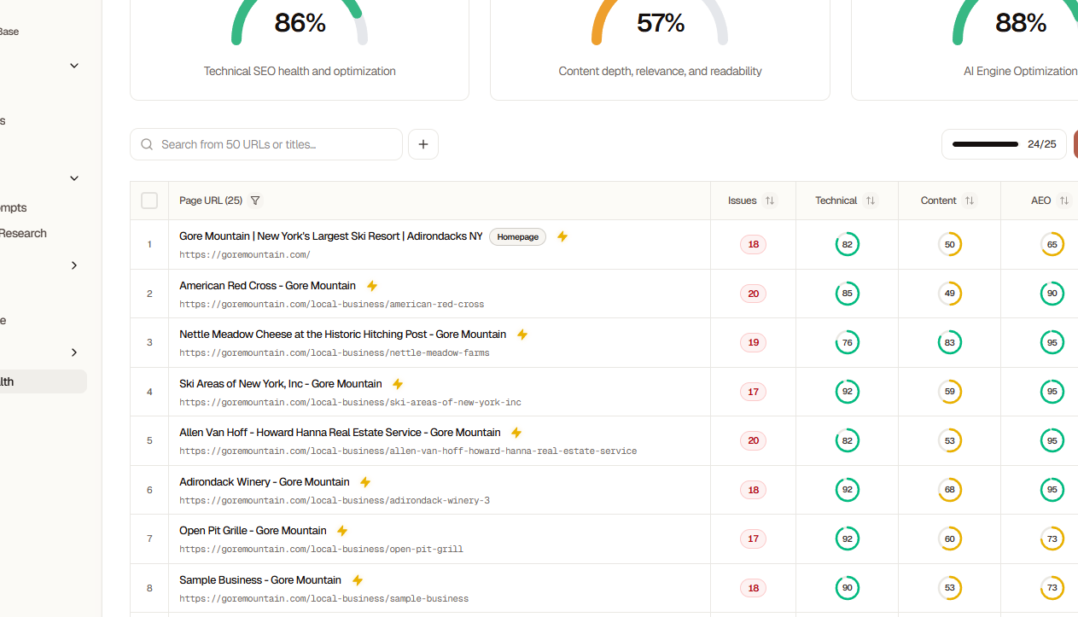Click the nettle-meadow-farms URL text
The height and width of the screenshot is (617, 1078).
pyautogui.click(x=335, y=353)
